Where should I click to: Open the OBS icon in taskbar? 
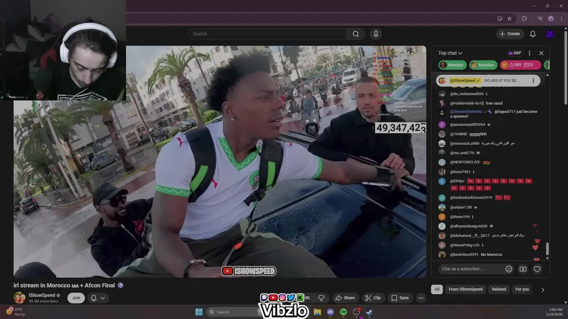pyautogui.click(x=356, y=312)
